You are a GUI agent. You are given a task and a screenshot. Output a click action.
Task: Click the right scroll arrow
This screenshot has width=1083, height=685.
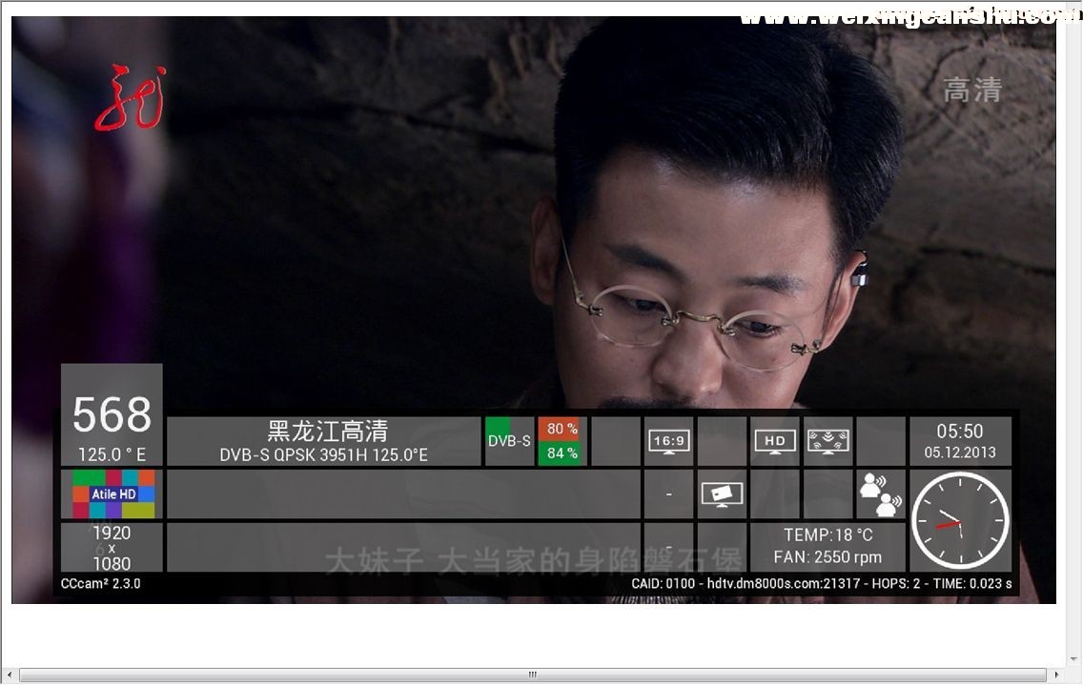(x=1056, y=675)
